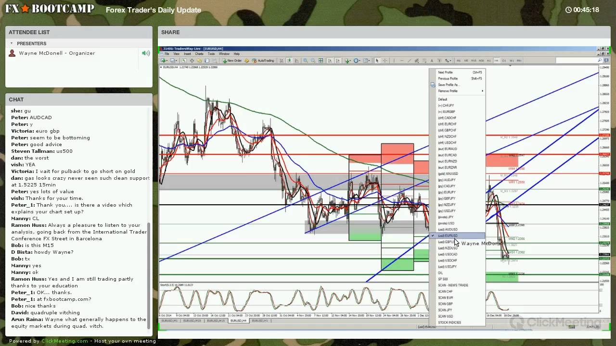Select the vertical line drawing tool
This screenshot has width=616, height=346.
[394, 61]
